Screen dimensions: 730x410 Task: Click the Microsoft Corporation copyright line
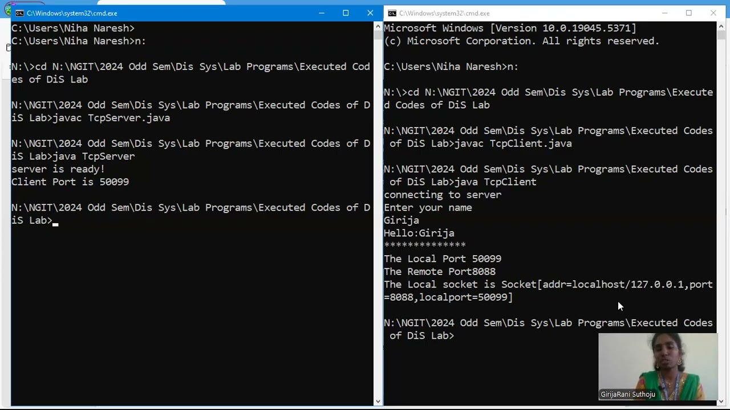(522, 41)
